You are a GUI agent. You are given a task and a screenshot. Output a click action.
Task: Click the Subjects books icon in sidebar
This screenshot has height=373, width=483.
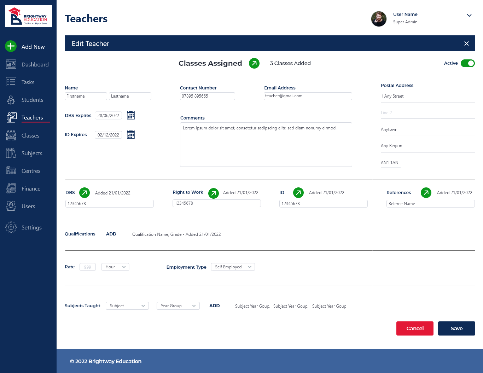pos(11,153)
